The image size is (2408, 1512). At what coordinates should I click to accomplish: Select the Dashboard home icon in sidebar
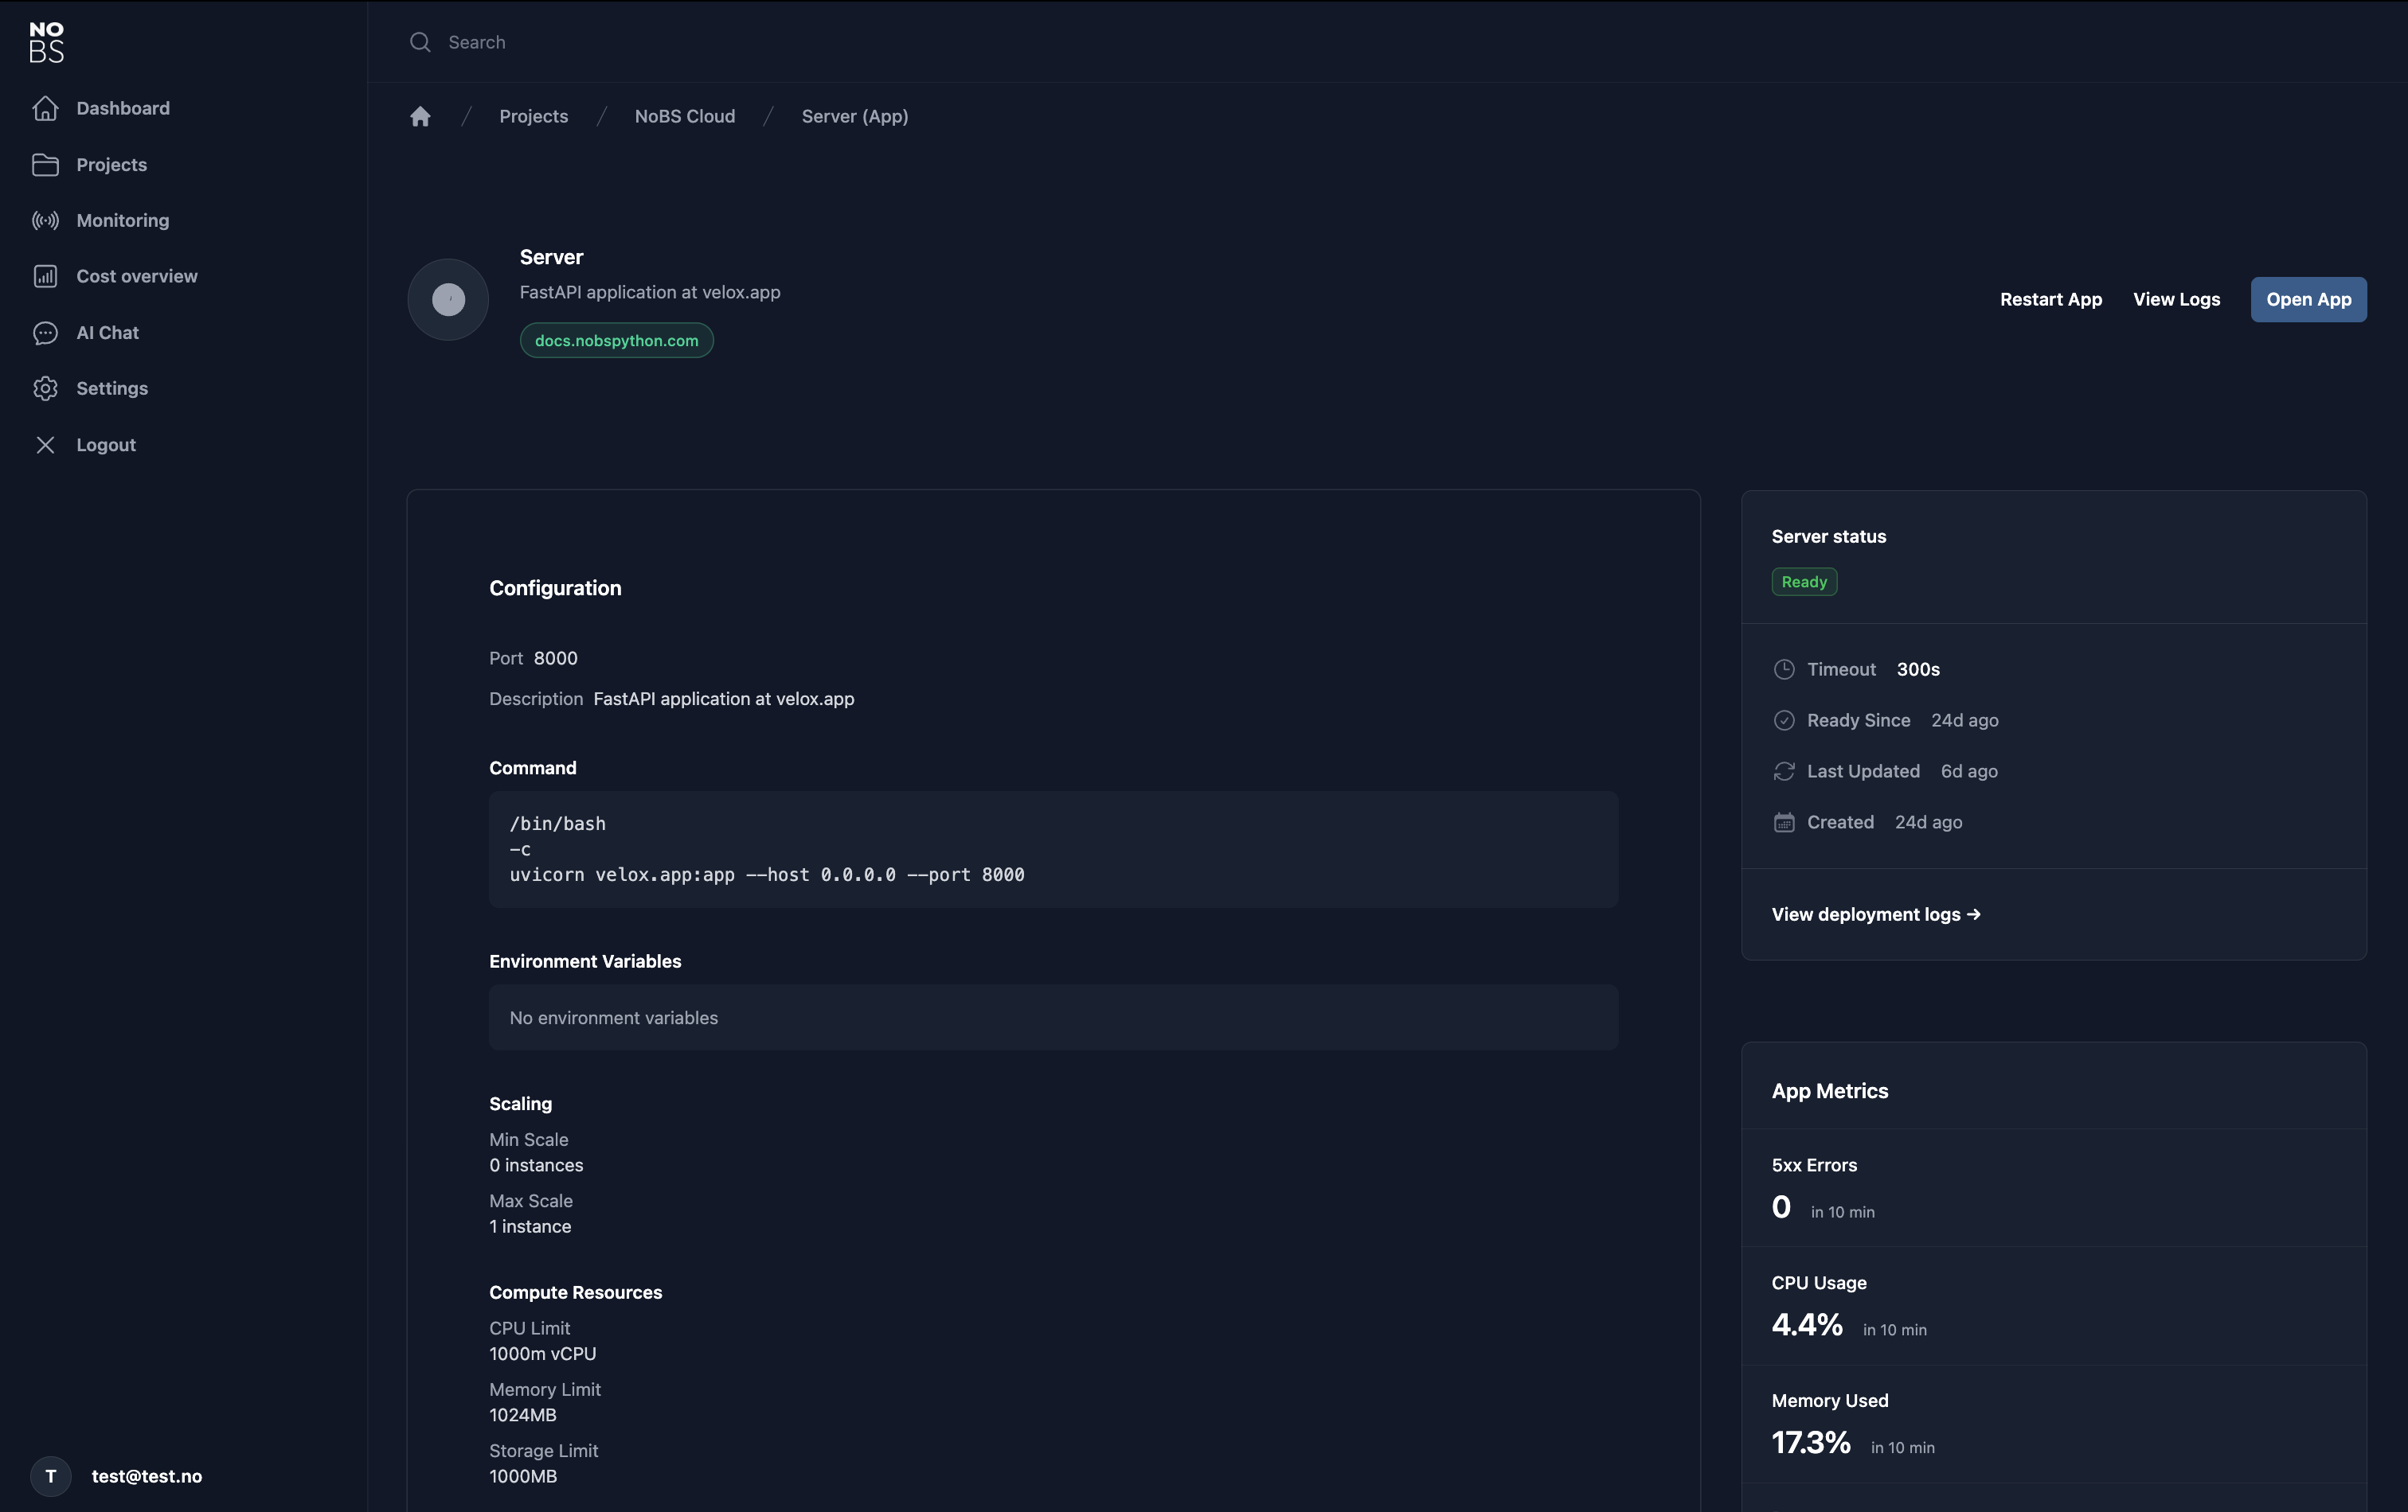click(x=46, y=108)
